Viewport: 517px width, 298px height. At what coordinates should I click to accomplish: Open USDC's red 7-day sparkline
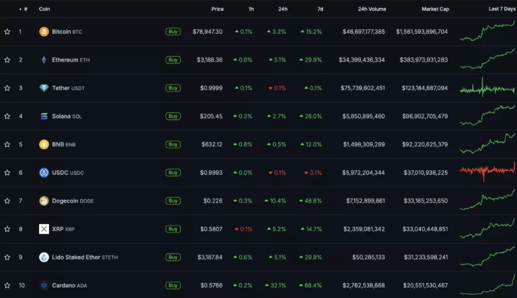pyautogui.click(x=488, y=171)
